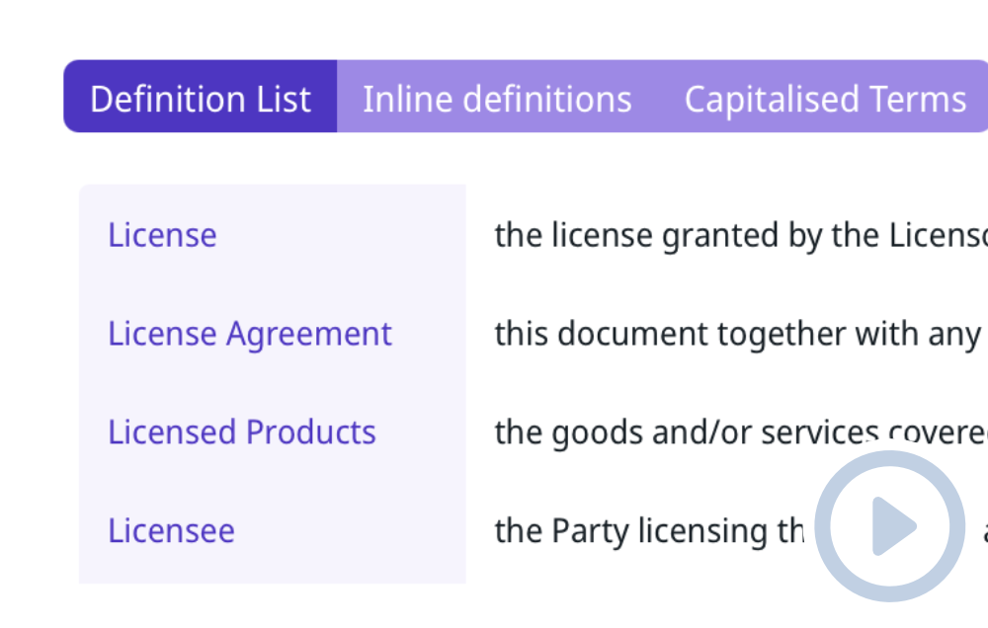Open the License Agreement term

click(x=250, y=334)
